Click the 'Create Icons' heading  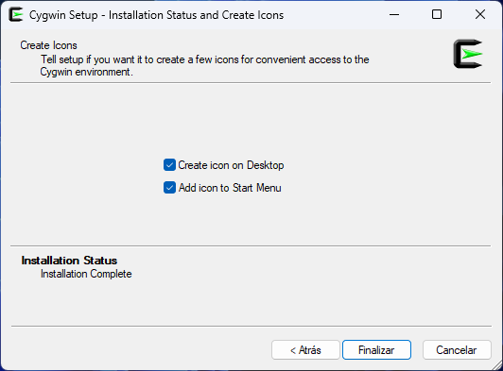[49, 45]
